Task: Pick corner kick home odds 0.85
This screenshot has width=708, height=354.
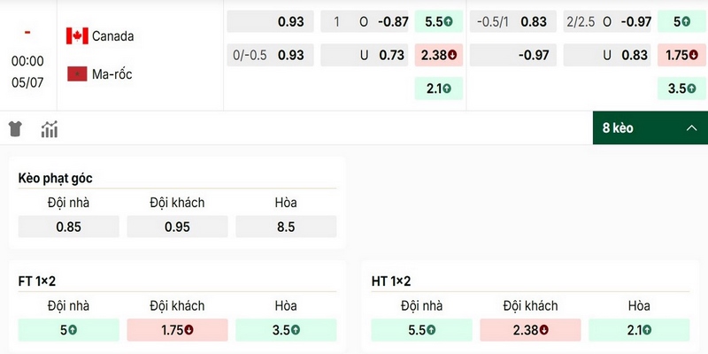Action: [x=69, y=227]
